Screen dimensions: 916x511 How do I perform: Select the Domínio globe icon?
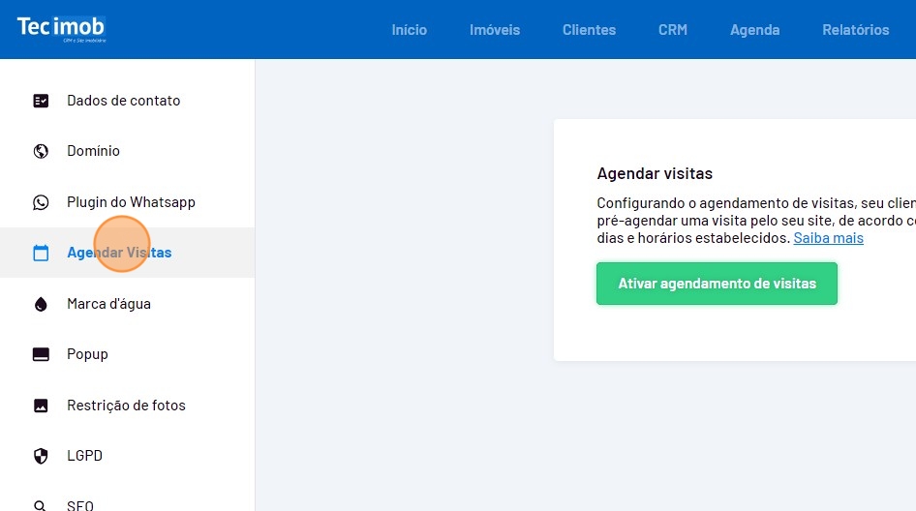tap(41, 151)
